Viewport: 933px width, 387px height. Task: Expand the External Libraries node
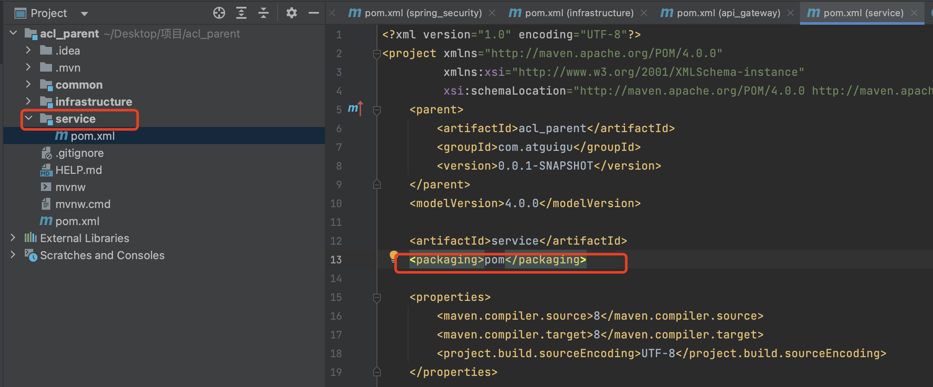click(13, 238)
